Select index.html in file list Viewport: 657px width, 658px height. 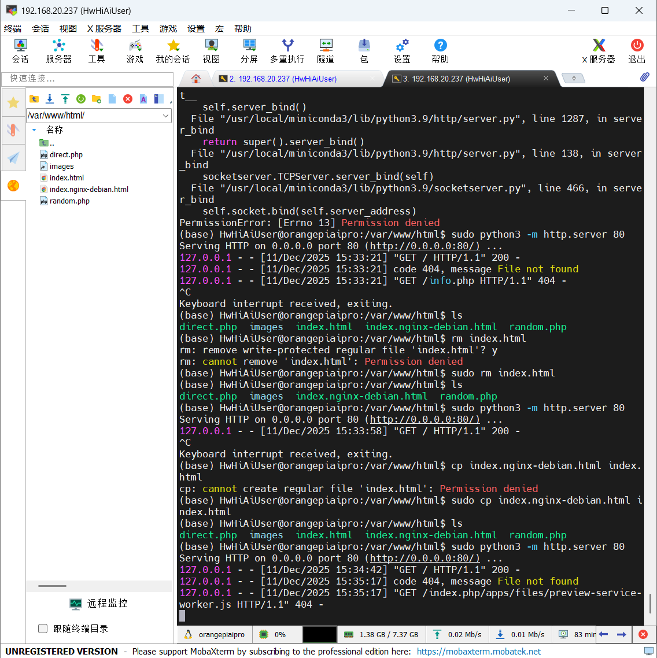(62, 178)
